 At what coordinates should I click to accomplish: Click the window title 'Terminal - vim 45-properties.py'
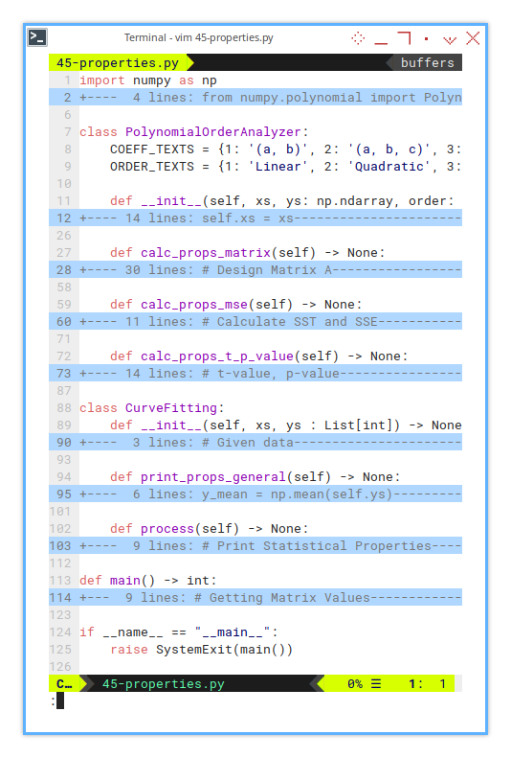pos(198,37)
